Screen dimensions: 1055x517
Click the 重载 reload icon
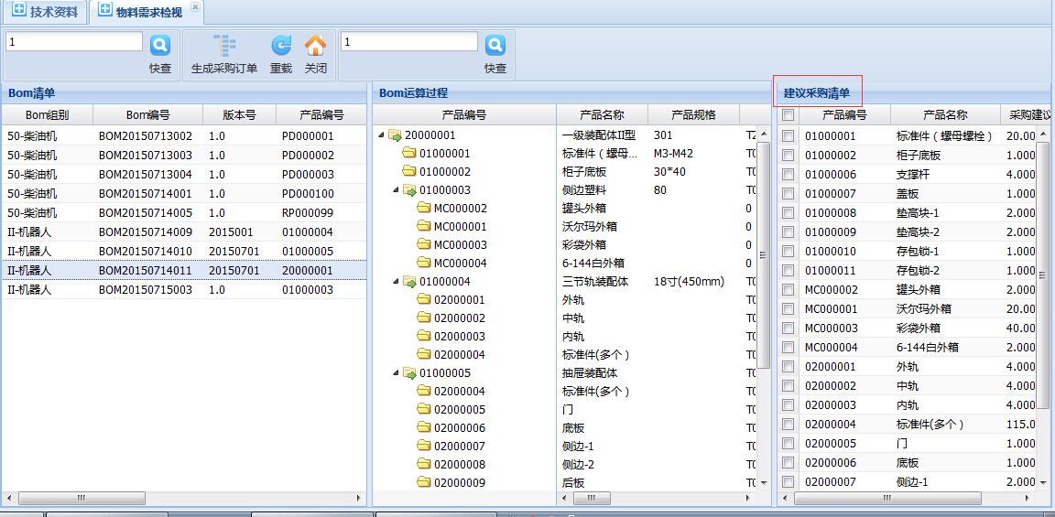[281, 45]
